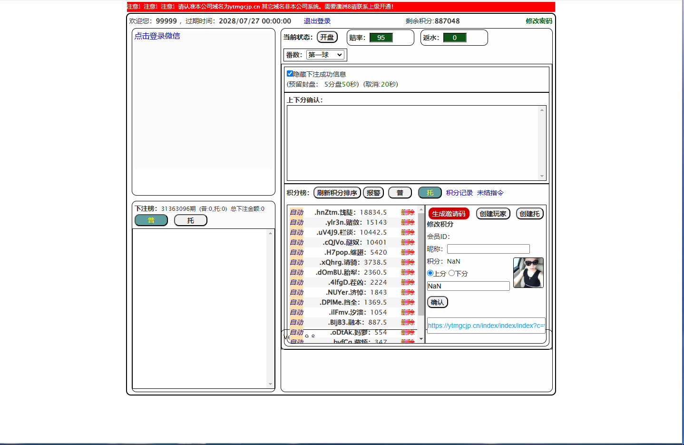This screenshot has height=445, width=684.
Task: Select the .BljB3 player entry with 887.5
Action: 357,322
